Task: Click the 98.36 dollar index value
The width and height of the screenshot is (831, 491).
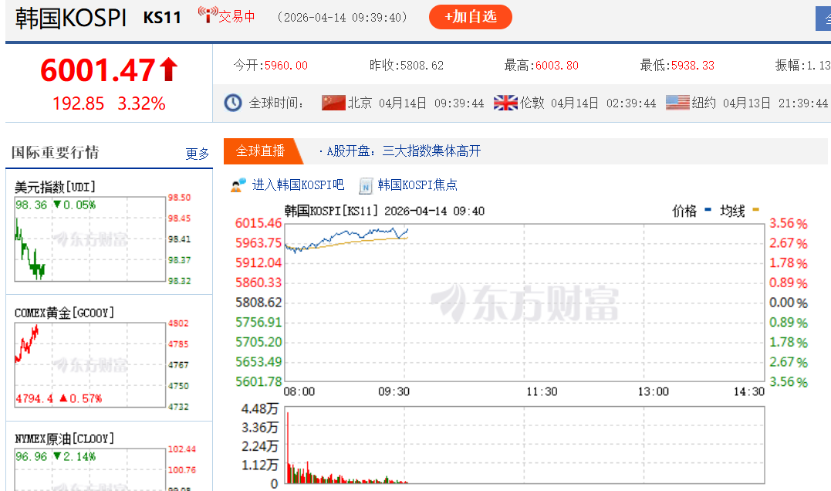Action: pos(32,205)
